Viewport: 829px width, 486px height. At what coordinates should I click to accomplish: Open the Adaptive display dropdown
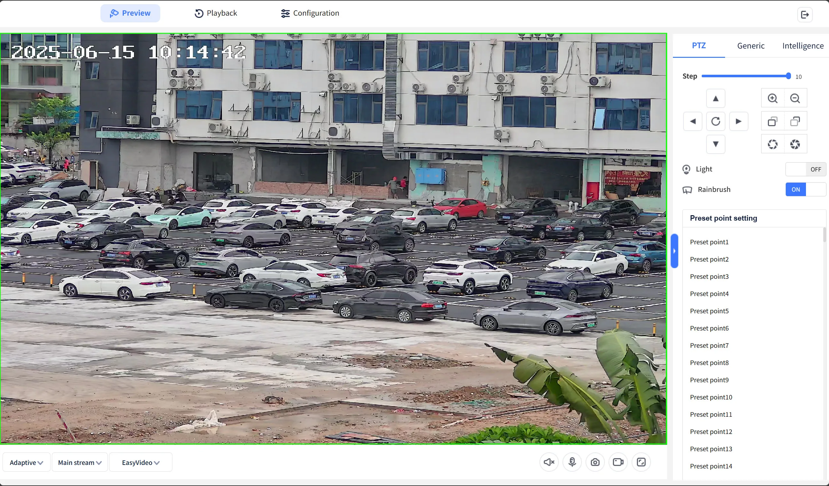[x=26, y=462]
